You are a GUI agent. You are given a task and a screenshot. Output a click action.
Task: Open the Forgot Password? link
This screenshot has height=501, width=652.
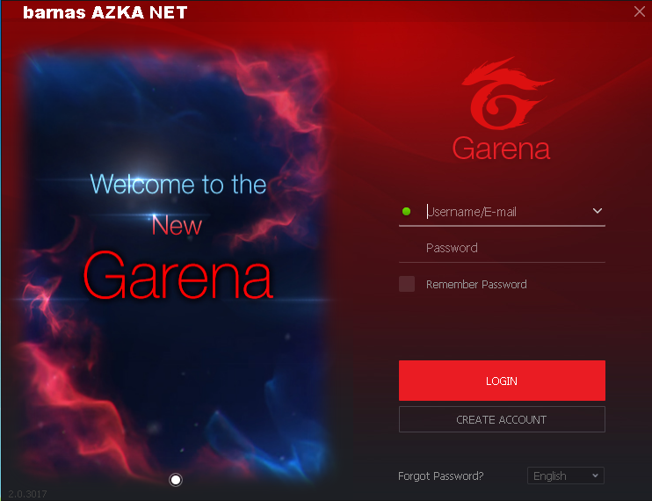(441, 476)
